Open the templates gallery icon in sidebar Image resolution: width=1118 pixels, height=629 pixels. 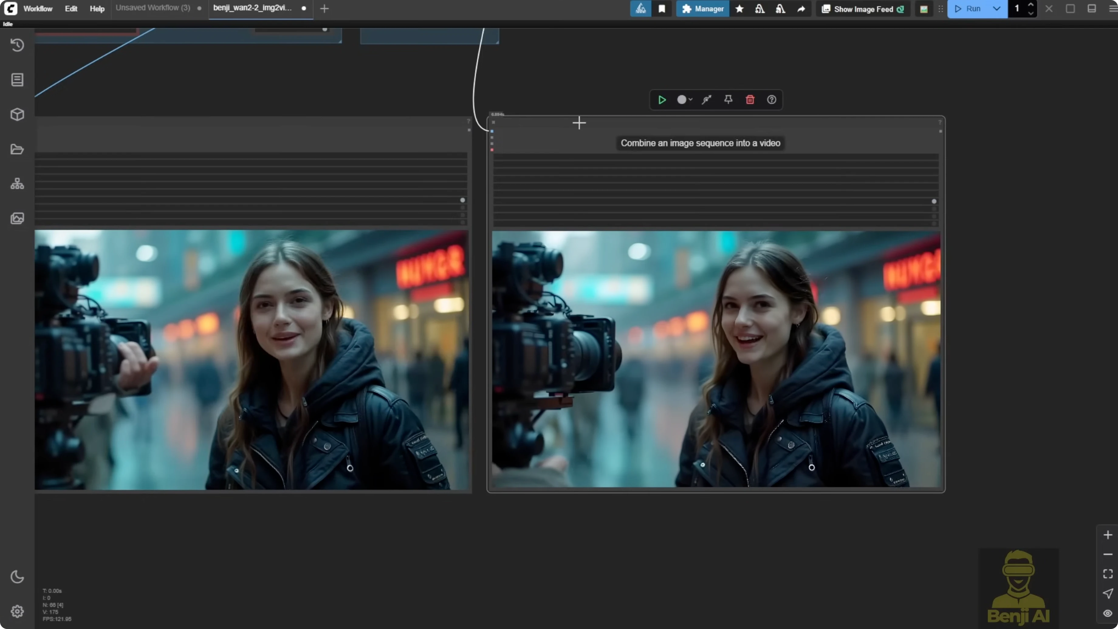point(17,218)
